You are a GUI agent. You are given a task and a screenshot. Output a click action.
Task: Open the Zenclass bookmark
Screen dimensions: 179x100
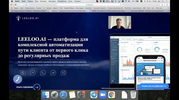pyautogui.click(x=49, y=8)
